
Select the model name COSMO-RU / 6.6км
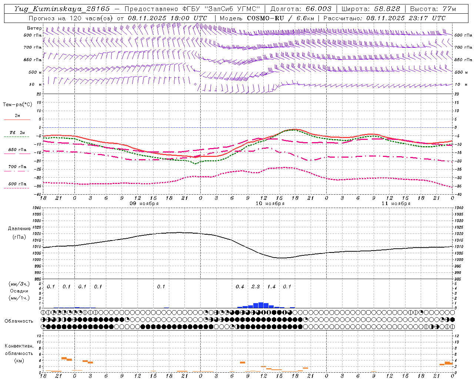coord(280,18)
